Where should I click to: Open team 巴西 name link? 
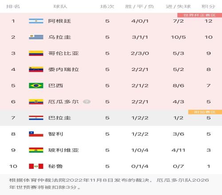coord(55,86)
